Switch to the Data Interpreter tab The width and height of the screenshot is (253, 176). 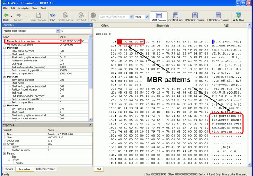45,169
